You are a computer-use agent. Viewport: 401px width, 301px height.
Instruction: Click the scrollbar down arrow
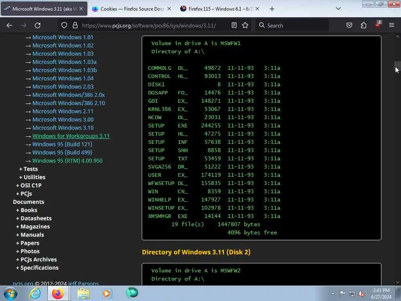(x=397, y=282)
